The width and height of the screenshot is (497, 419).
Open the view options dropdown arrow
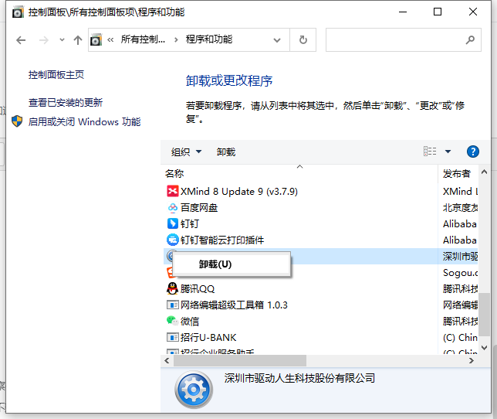[x=448, y=152]
